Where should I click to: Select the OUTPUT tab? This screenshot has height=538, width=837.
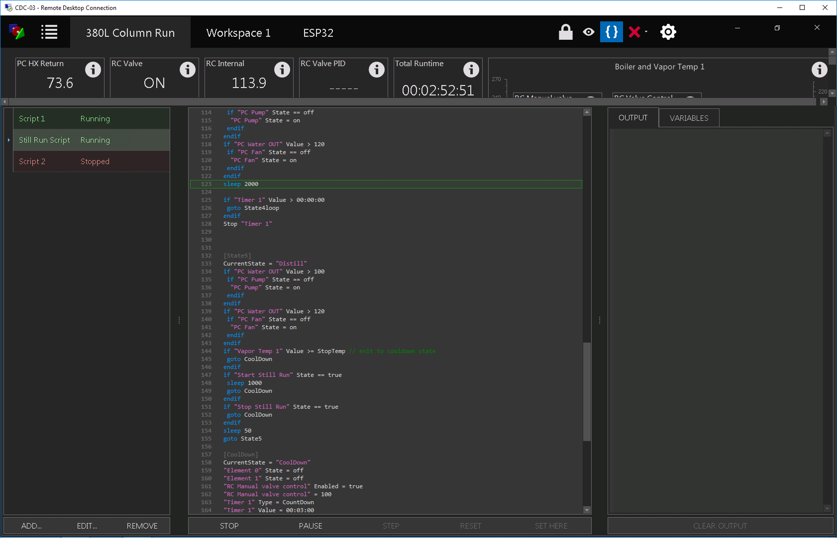[633, 118]
